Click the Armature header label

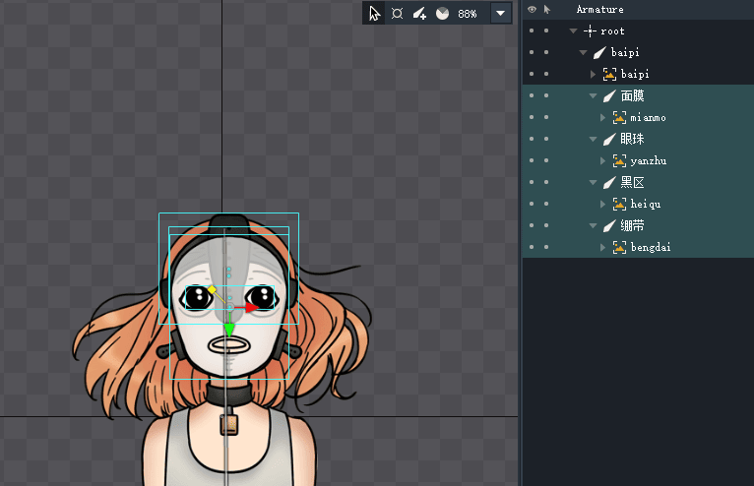599,10
